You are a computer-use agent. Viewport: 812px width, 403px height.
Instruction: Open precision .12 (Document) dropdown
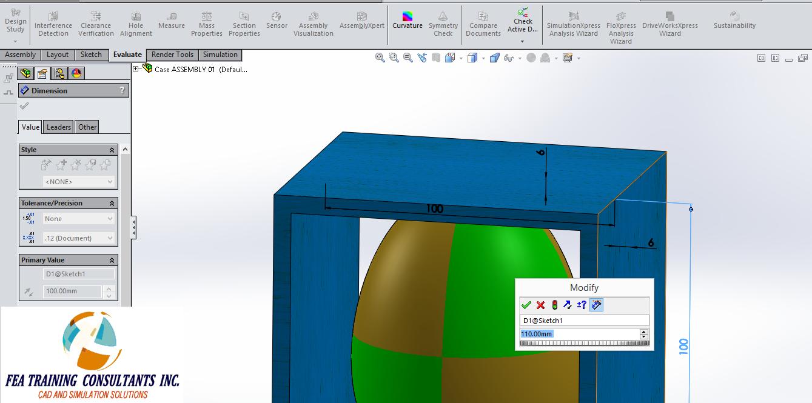[x=79, y=238]
